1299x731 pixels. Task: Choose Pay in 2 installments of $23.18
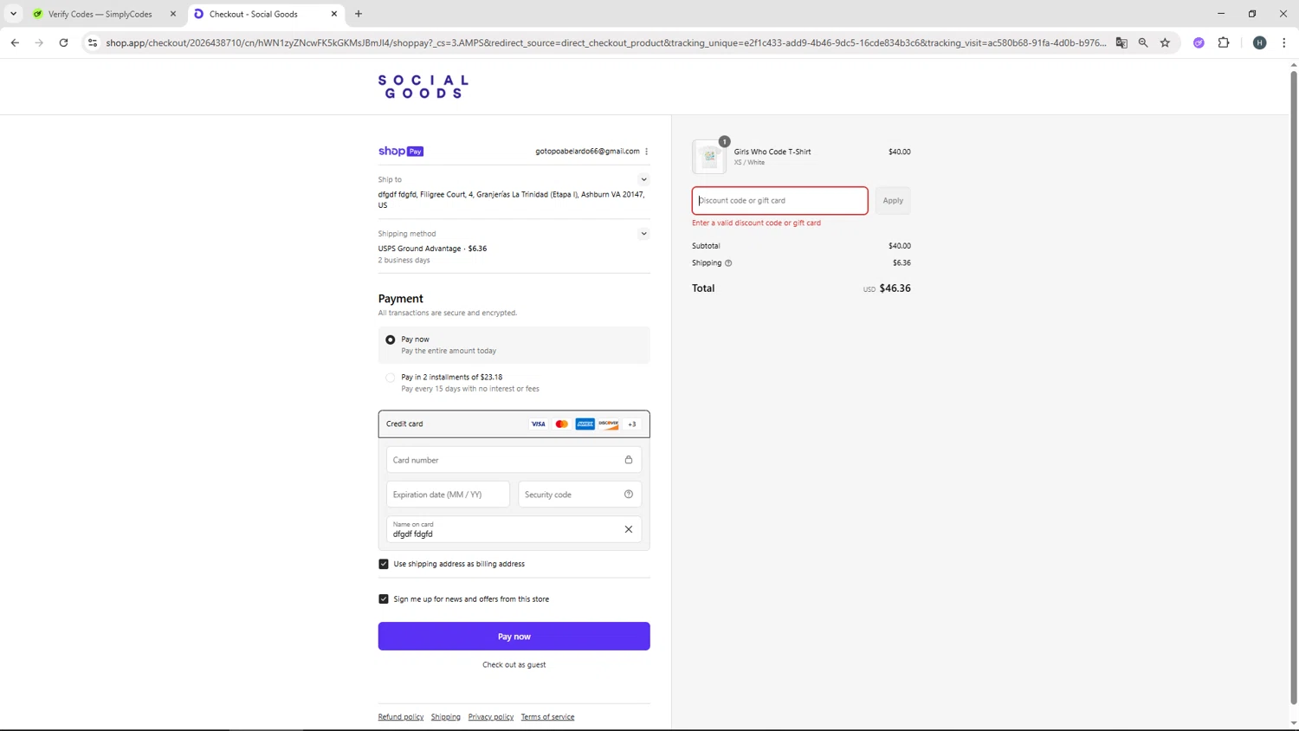[x=391, y=378]
